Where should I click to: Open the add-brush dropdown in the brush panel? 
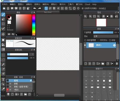click(x=18, y=94)
